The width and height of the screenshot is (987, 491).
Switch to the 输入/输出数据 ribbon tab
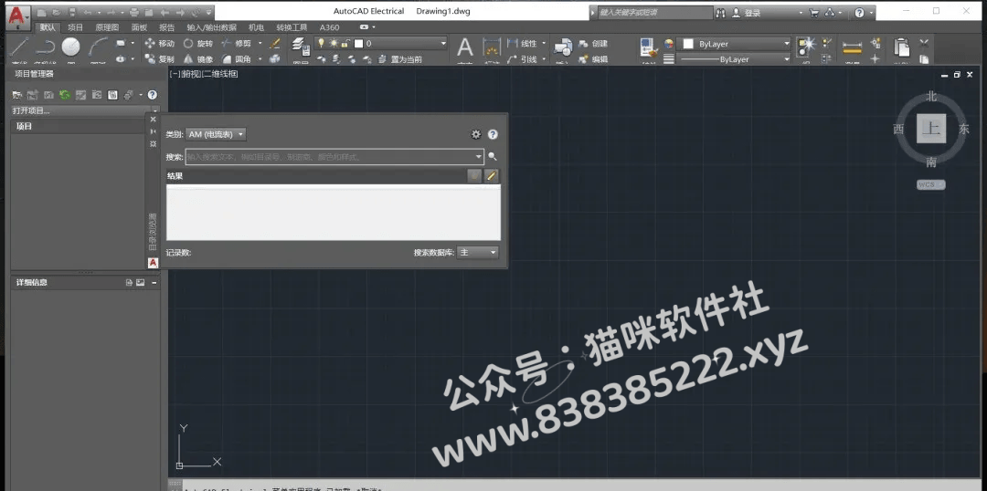(211, 27)
